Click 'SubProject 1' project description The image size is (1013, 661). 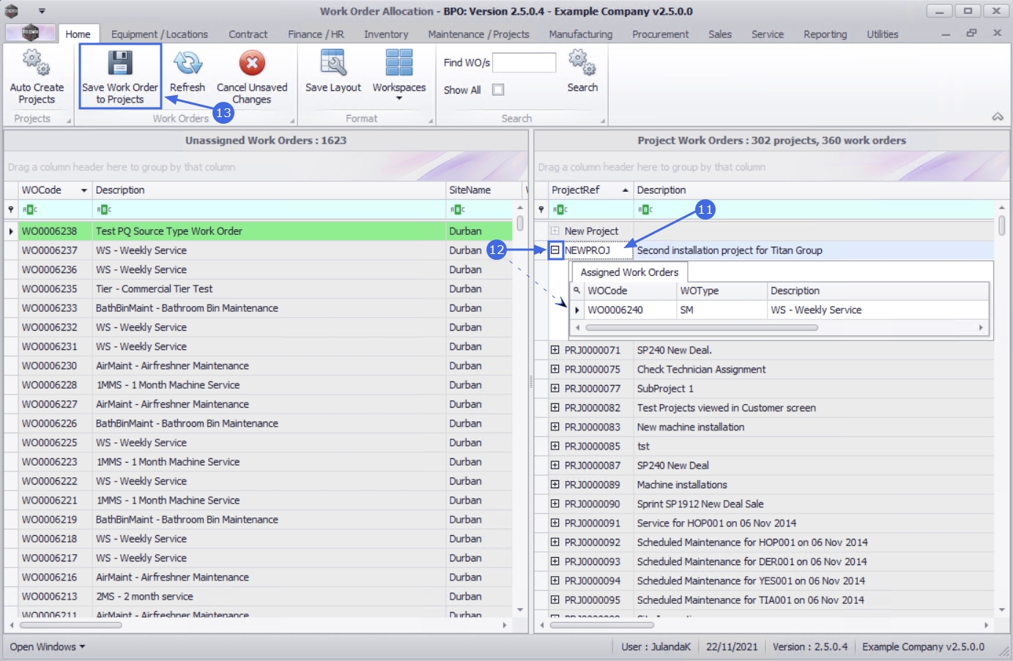[665, 389]
